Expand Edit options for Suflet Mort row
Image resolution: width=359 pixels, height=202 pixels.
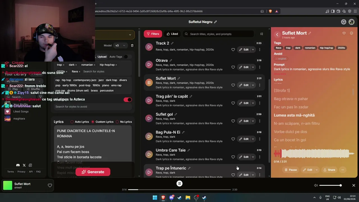tap(253, 85)
